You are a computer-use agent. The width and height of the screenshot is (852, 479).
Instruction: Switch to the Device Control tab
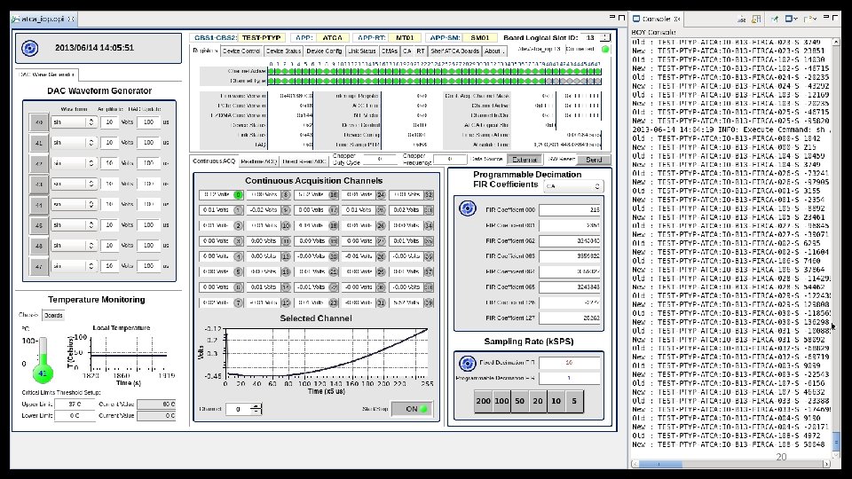(241, 51)
